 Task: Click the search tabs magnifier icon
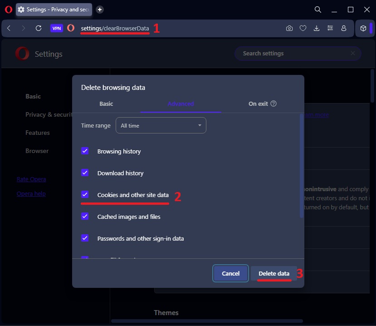pyautogui.click(x=318, y=10)
